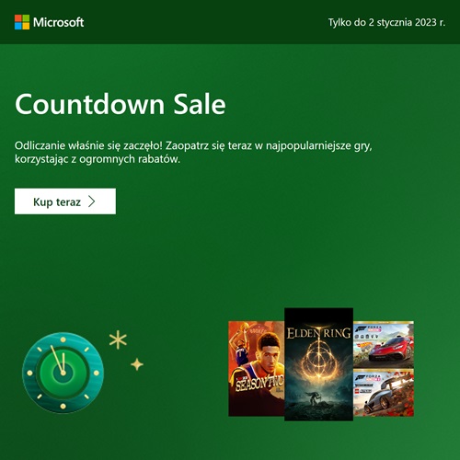Open the Forza Horizon red car cover

384,344
